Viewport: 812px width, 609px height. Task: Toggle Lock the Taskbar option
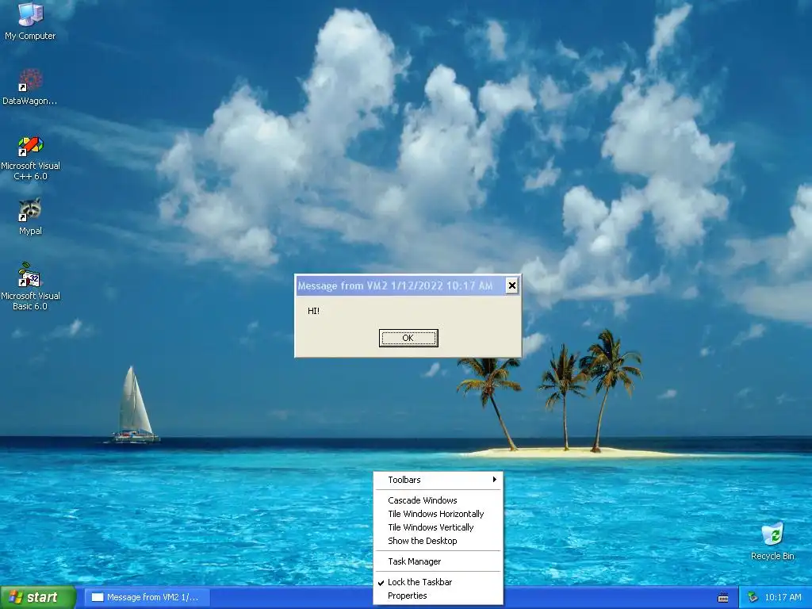[438, 582]
